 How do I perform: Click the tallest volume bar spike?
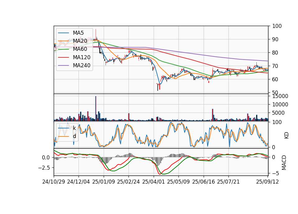click(96, 109)
